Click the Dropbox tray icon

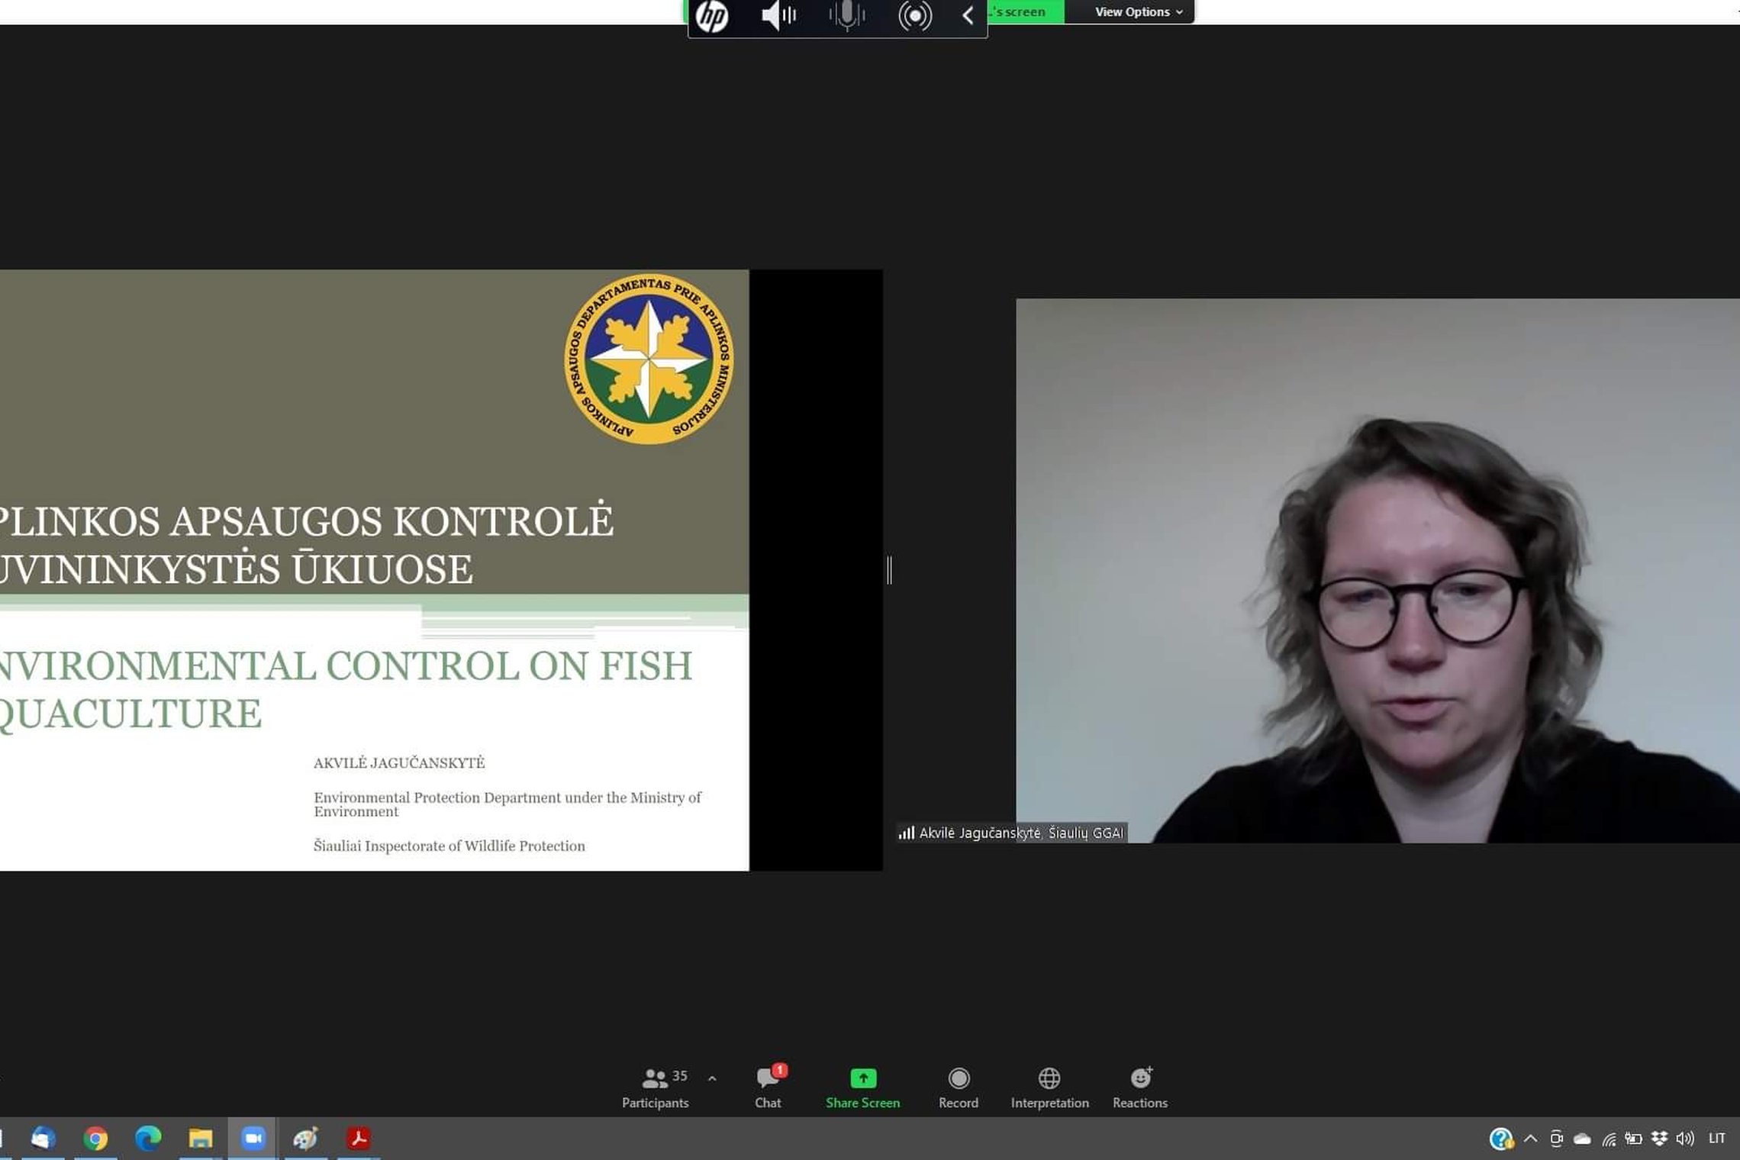[x=1659, y=1139]
